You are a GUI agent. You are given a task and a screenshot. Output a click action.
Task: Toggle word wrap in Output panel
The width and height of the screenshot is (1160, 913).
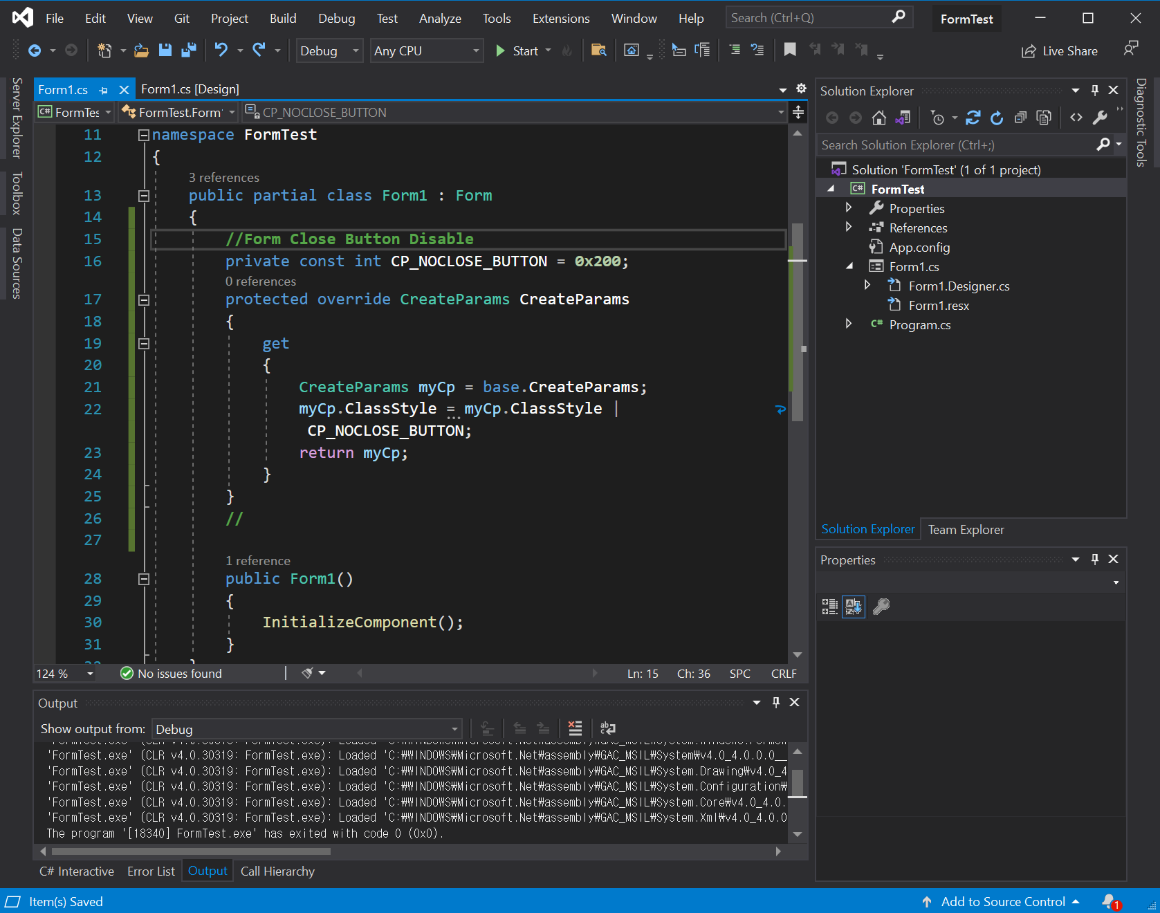pyautogui.click(x=607, y=728)
